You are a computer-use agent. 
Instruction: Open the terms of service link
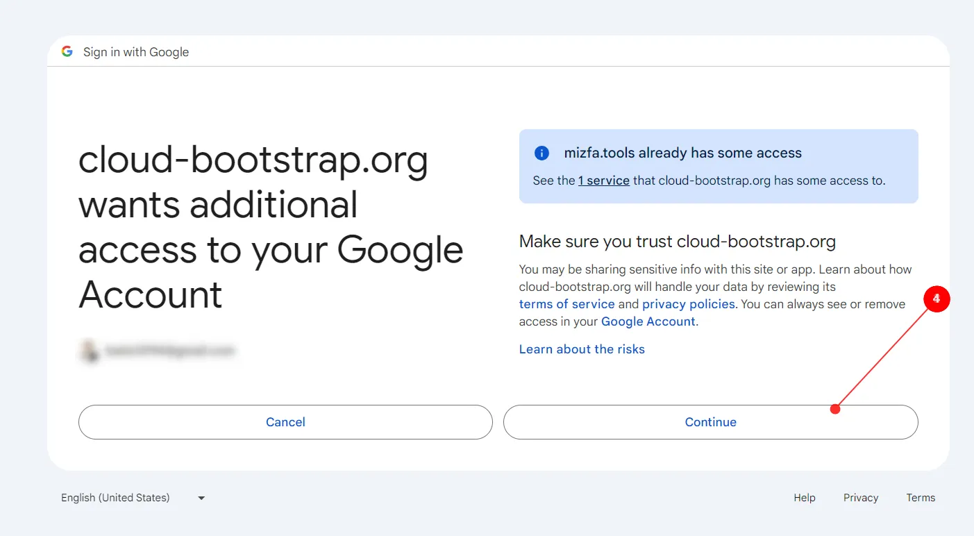pos(567,304)
